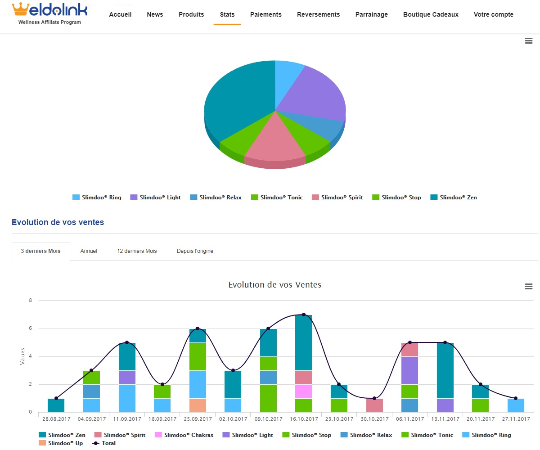Select the 3 derniers Mois tab
Viewport: 540px width, 450px height.
[x=41, y=251]
